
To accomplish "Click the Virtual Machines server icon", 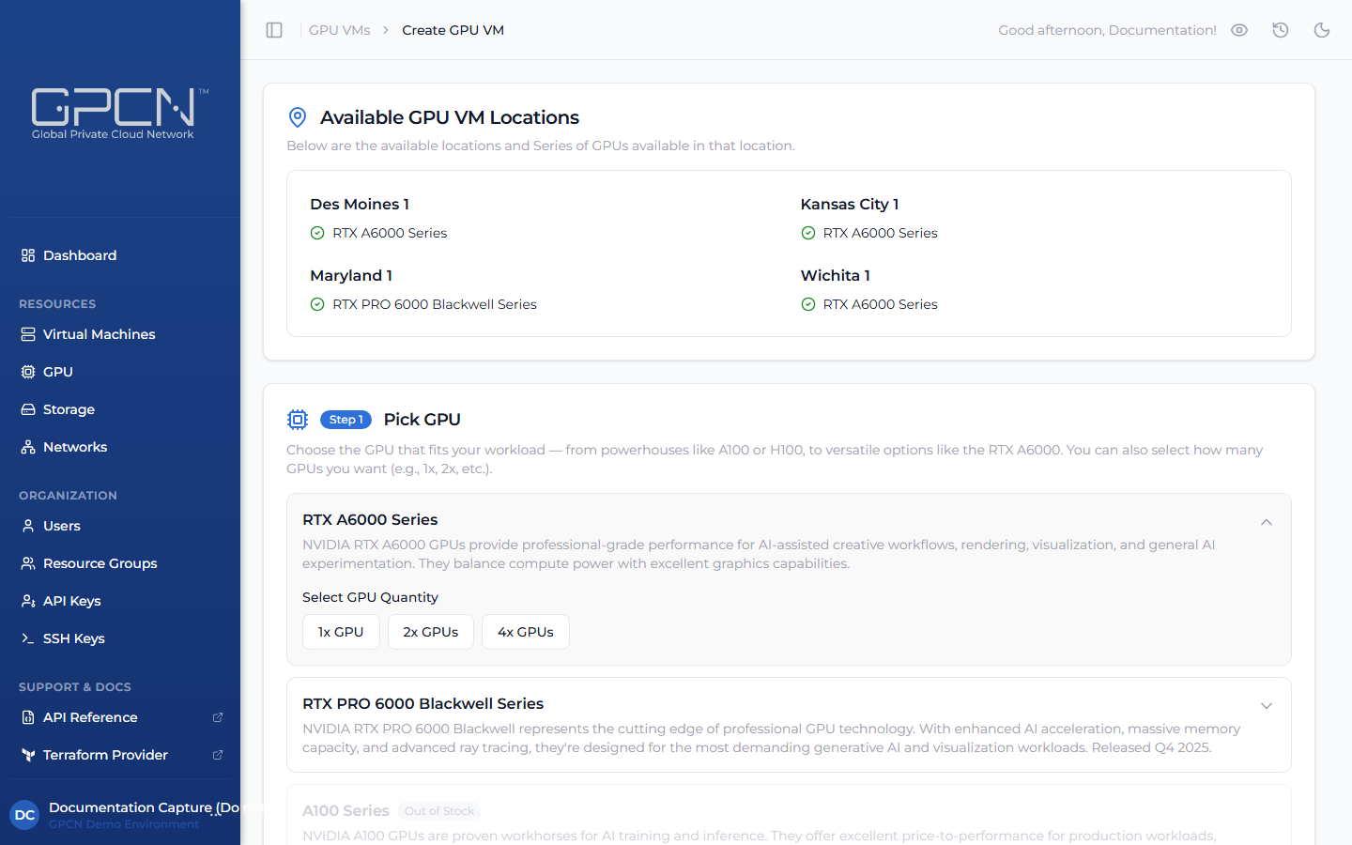I will click(x=28, y=334).
